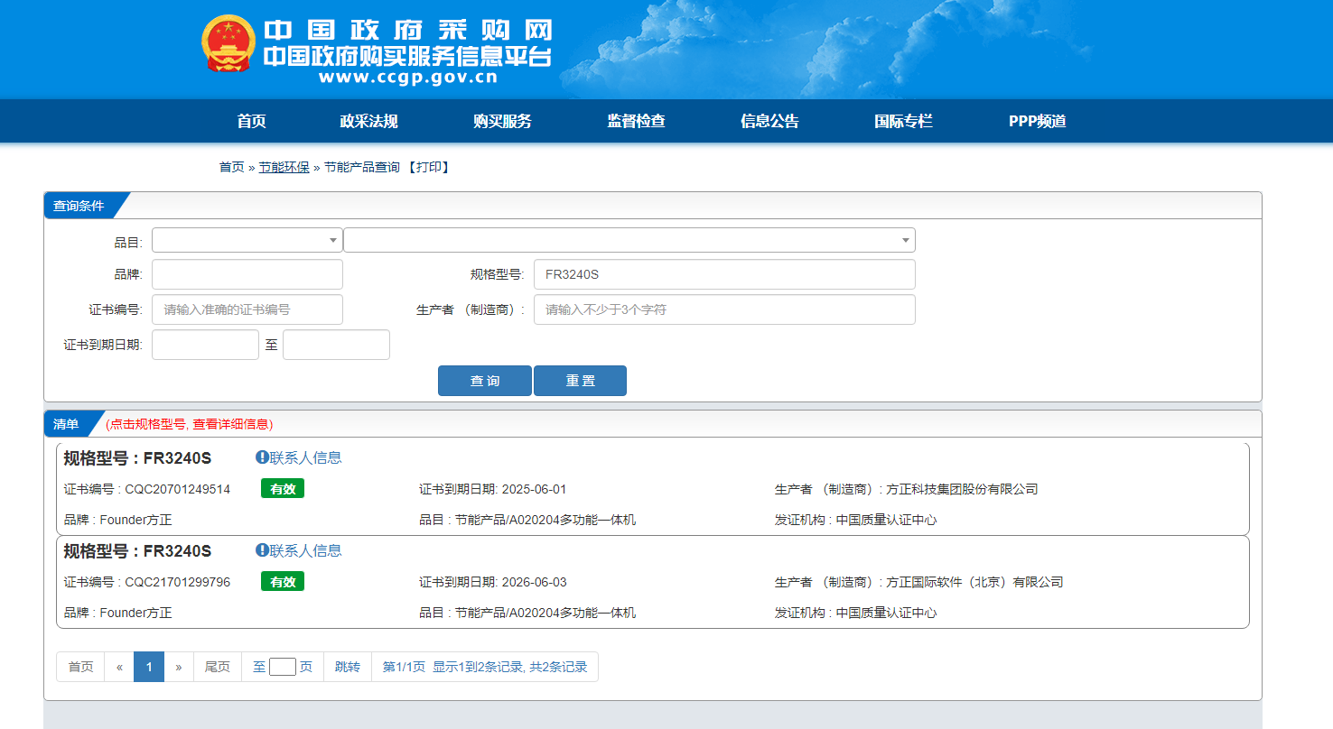Screen dimensions: 1333x729
Task: Click the 生产者 (制造商) input field
Action: pos(724,309)
